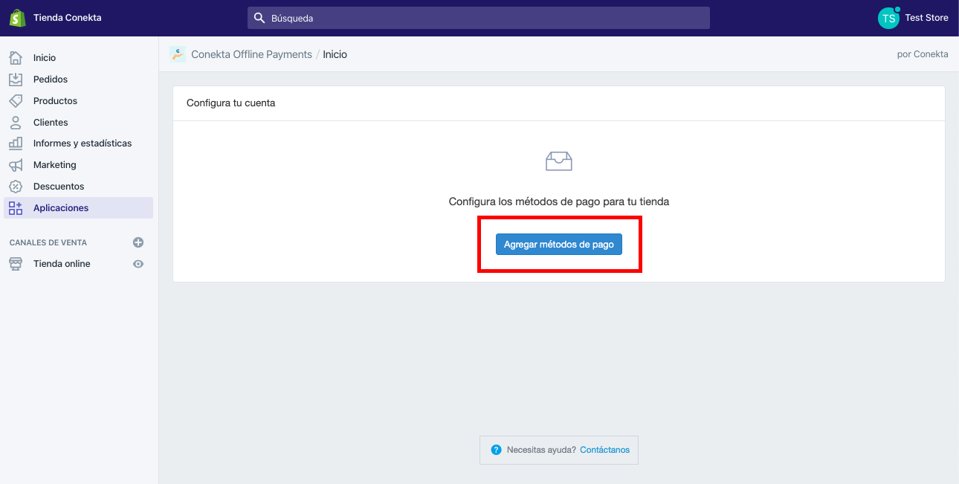
Task: Click the Configura tu cuenta heading
Action: tap(231, 103)
